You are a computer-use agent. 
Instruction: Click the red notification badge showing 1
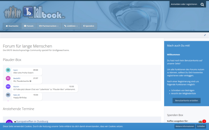pyautogui.click(x=204, y=121)
